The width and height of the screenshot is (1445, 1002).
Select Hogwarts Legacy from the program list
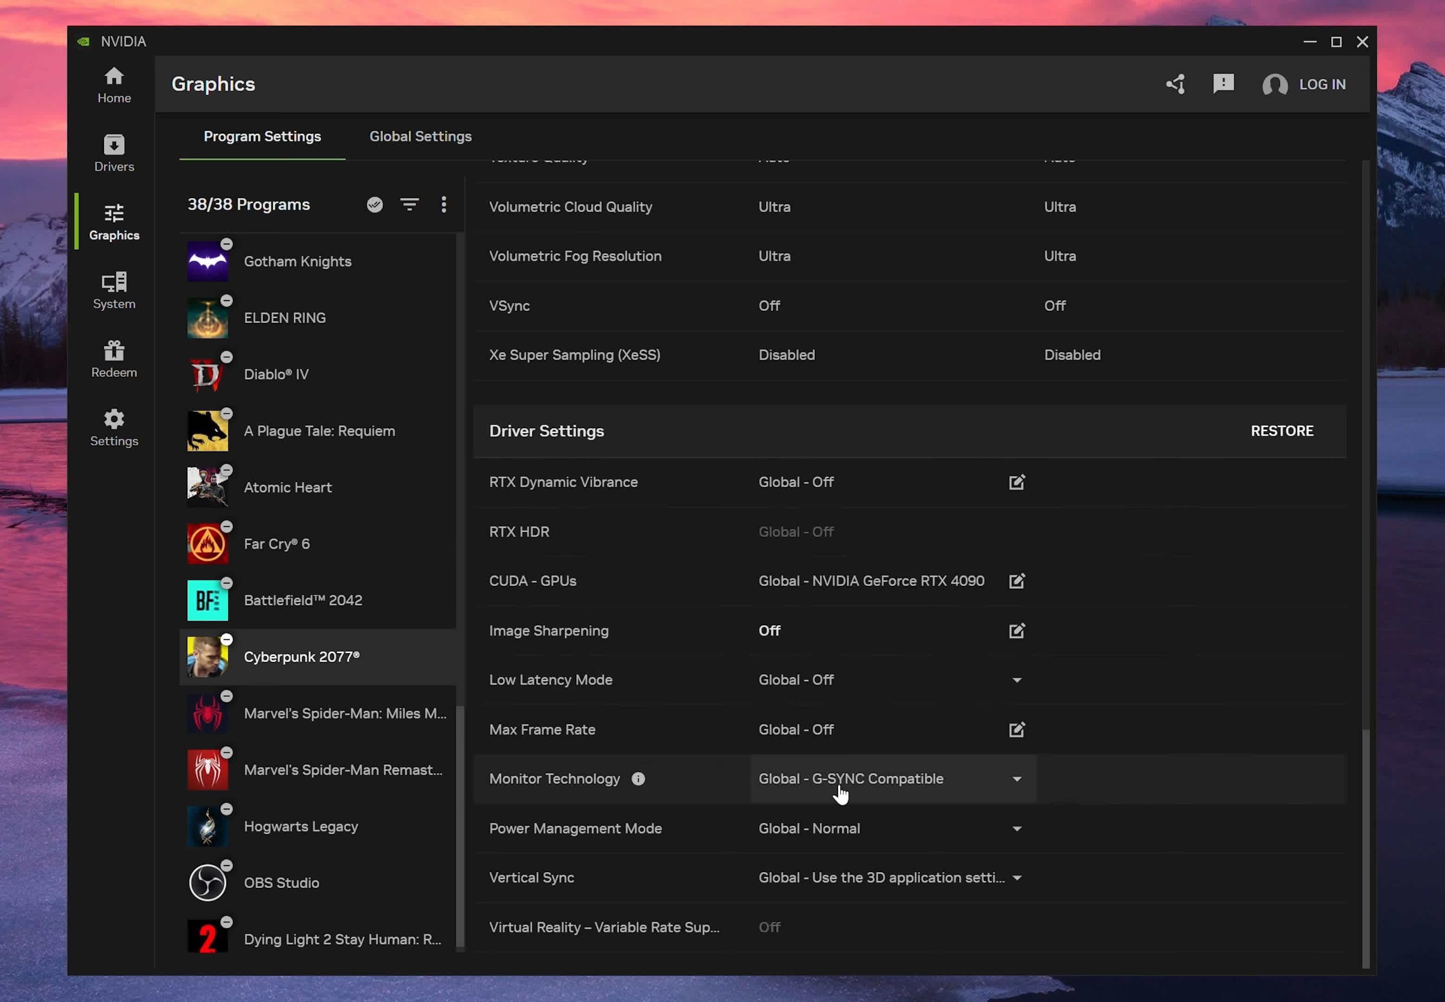(x=301, y=826)
